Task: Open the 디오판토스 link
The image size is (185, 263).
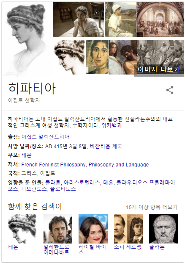Action: pyautogui.click(x=34, y=189)
